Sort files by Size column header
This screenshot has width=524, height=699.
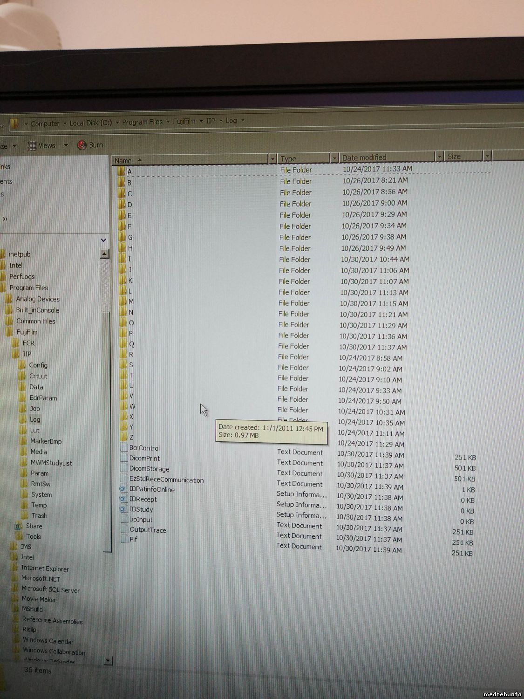point(461,157)
